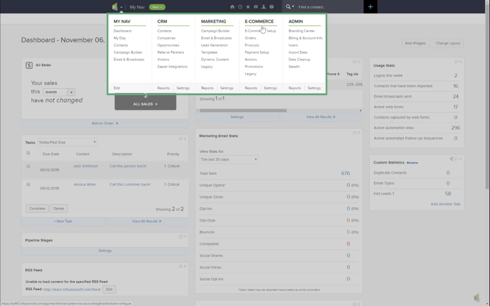Open Settings under the Admin column
Viewport: 490px width, 306px height.
click(314, 88)
